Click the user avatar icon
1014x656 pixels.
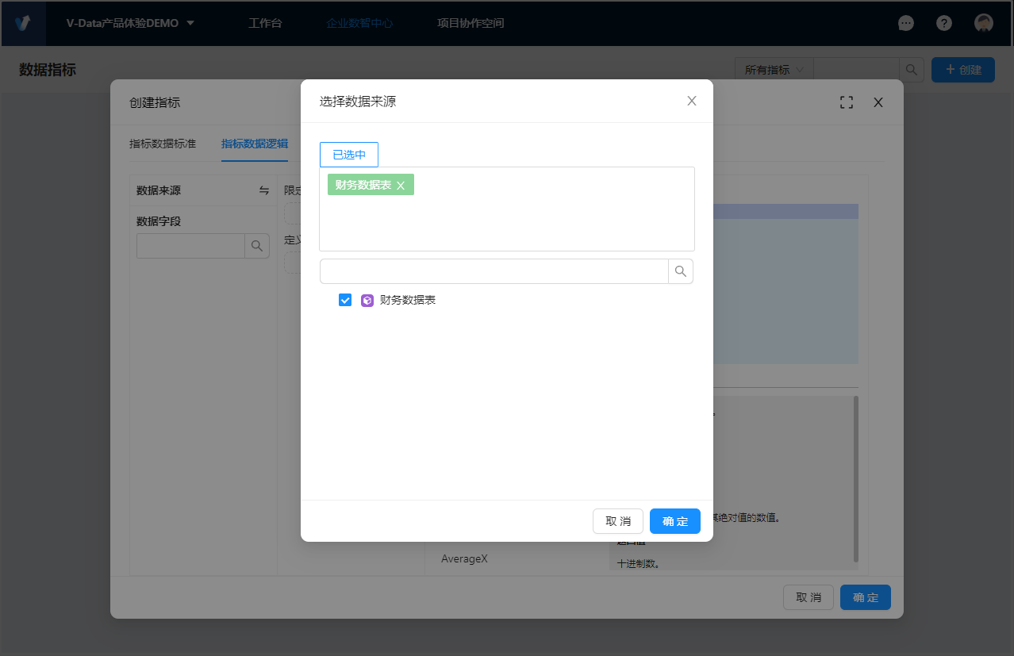pos(984,23)
